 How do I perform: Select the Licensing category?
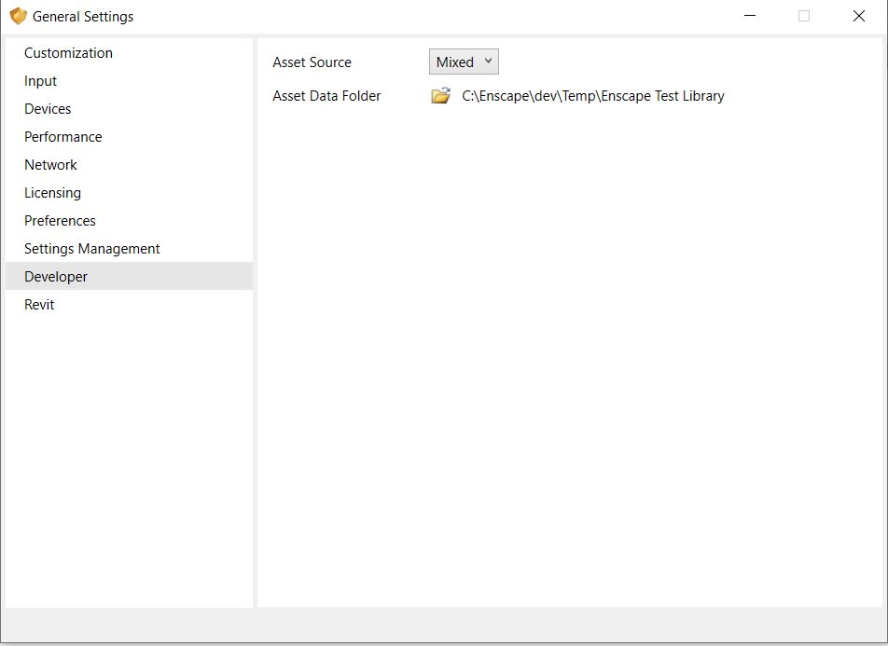click(129, 193)
